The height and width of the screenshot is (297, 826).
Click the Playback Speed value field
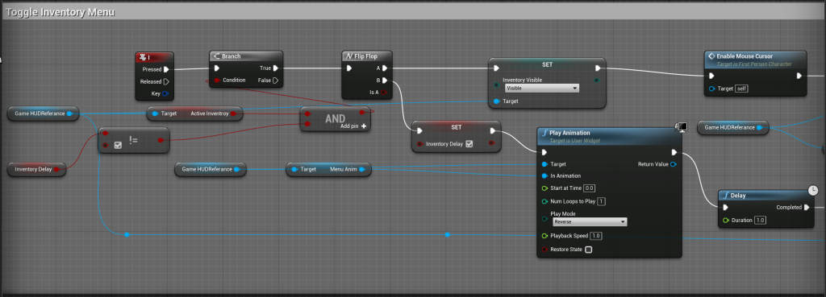coord(595,236)
